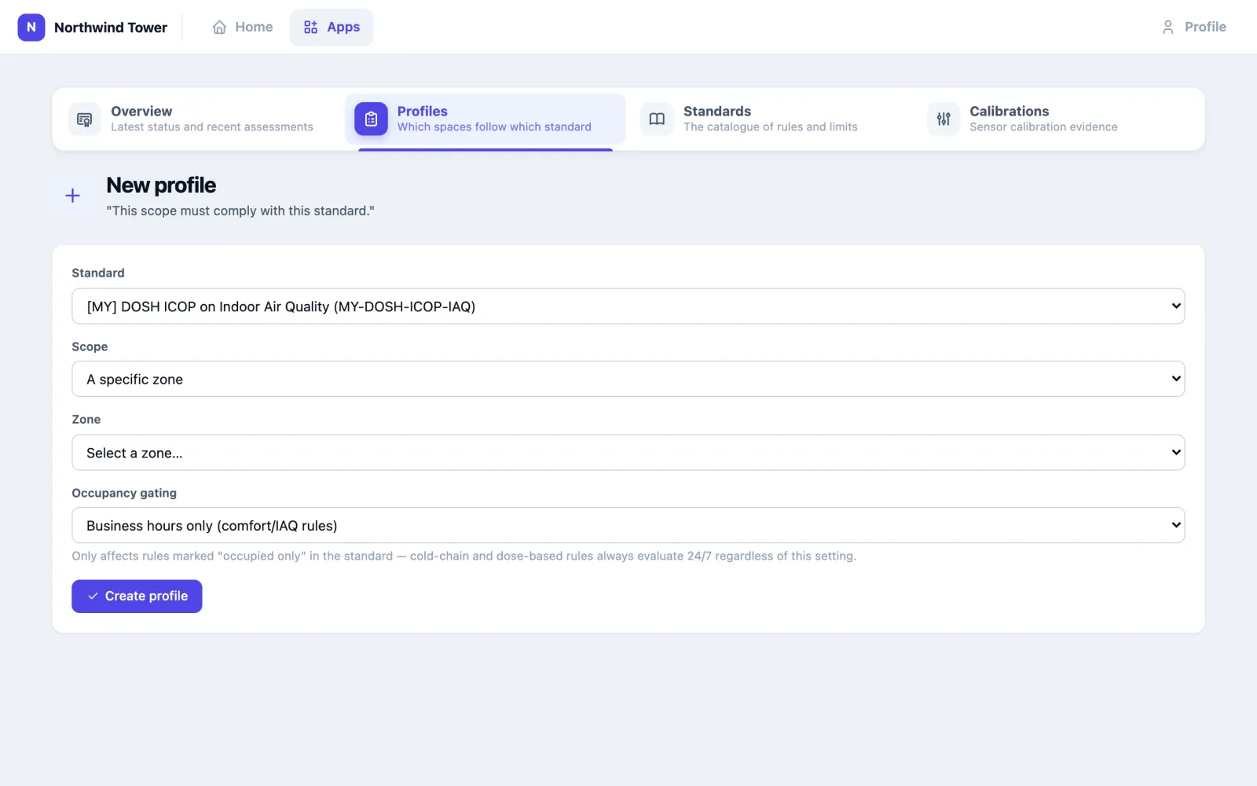Click the Northwind Tower N logo
1257x786 pixels.
(x=31, y=27)
